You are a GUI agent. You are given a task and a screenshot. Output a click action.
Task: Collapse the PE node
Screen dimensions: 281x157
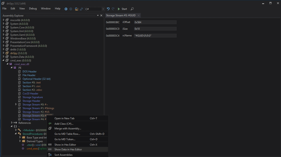coord(12,68)
